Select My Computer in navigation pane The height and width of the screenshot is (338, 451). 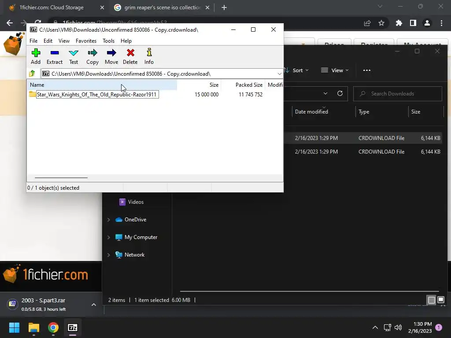(137, 237)
